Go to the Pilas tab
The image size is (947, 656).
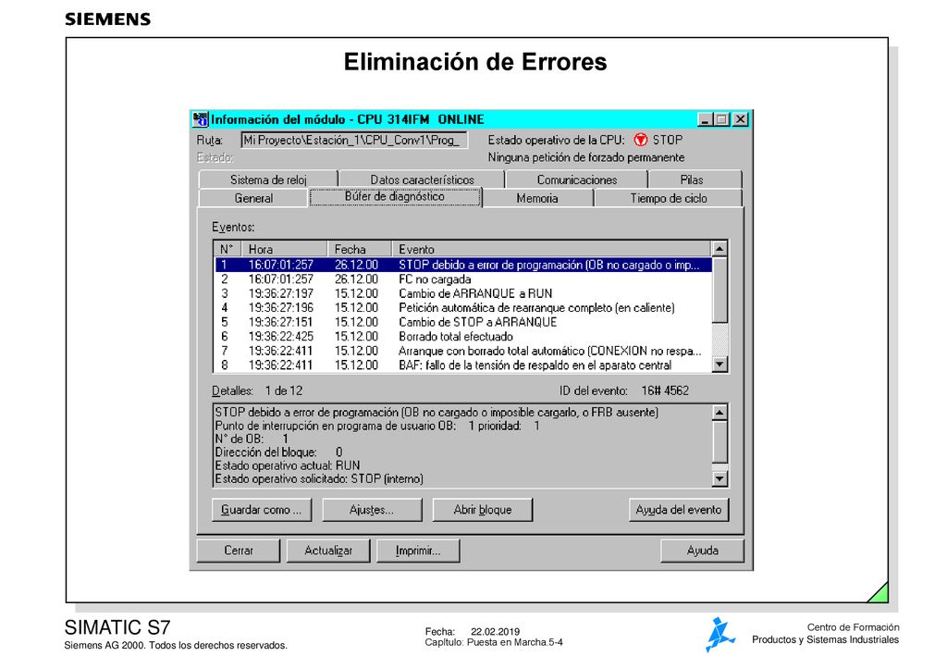click(695, 179)
